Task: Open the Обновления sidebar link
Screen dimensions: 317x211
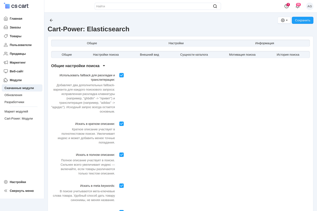Action: click(x=13, y=95)
